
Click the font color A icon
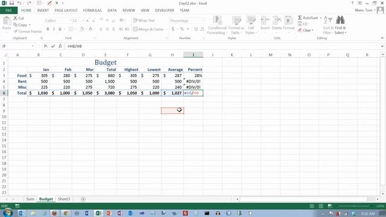(90, 29)
